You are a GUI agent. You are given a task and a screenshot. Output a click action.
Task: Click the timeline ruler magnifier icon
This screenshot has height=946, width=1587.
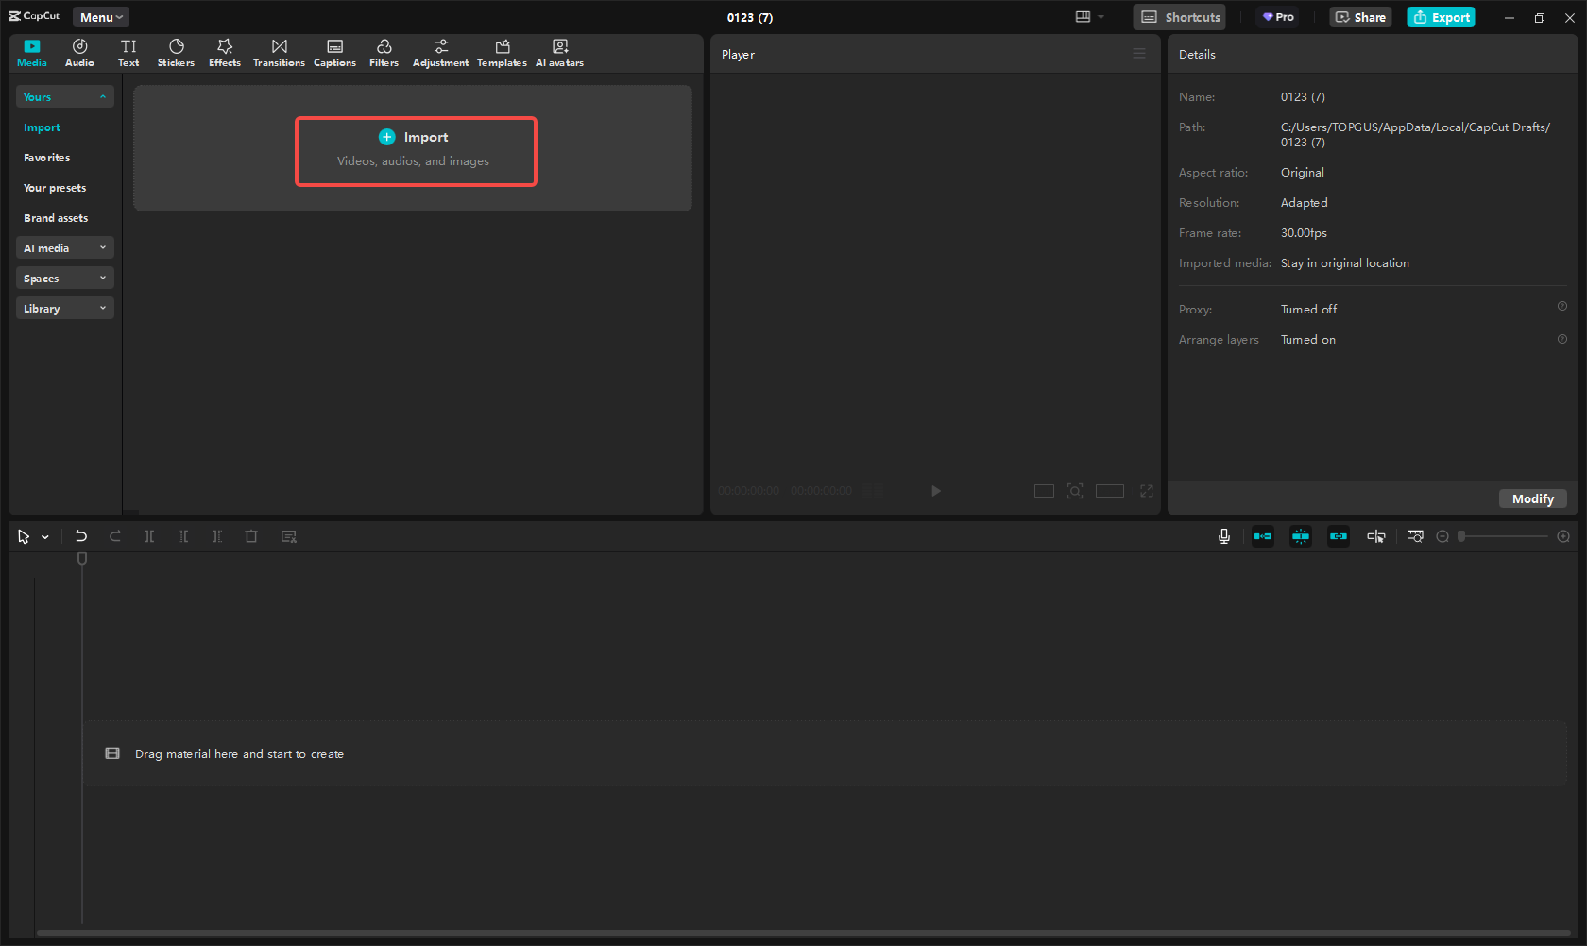pos(1414,535)
